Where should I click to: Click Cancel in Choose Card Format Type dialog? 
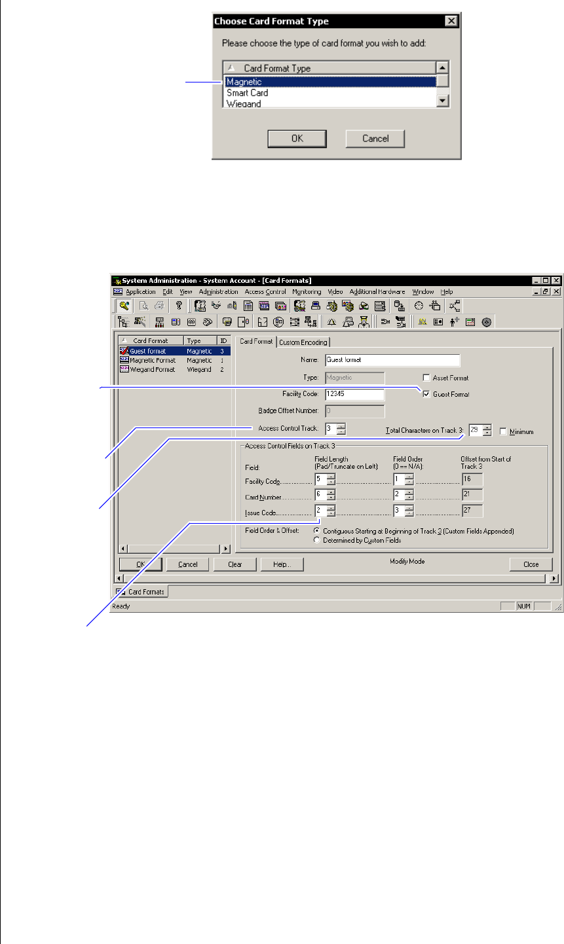(x=375, y=139)
